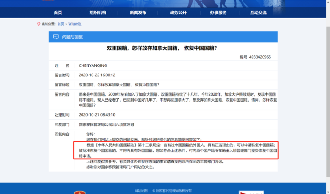Click the reply paragraph citing 中华人民共和国国籍法

point(178,151)
